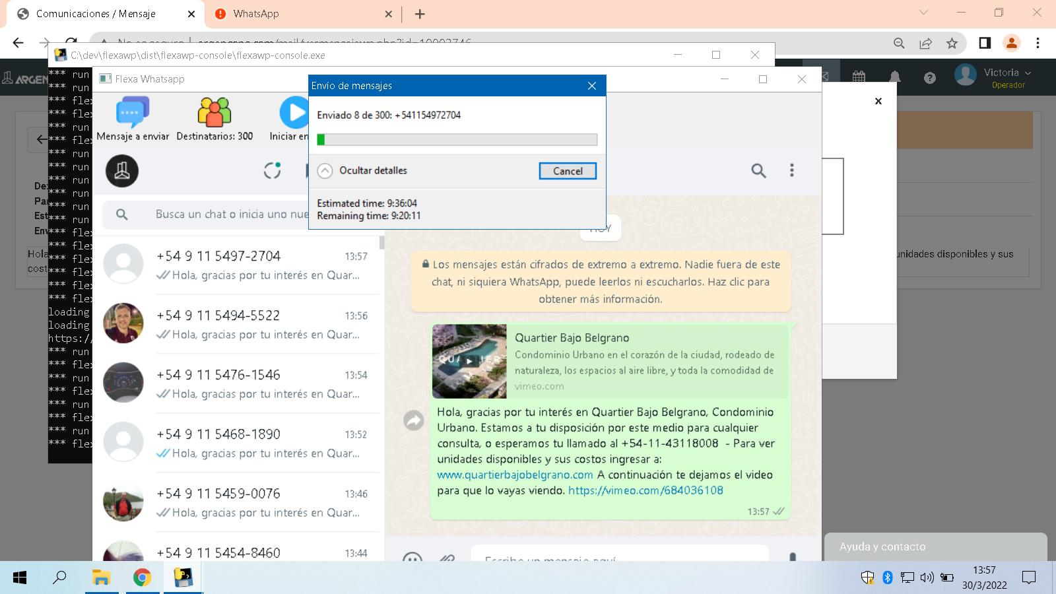
Task: Click the sending progress bar
Action: tap(457, 139)
